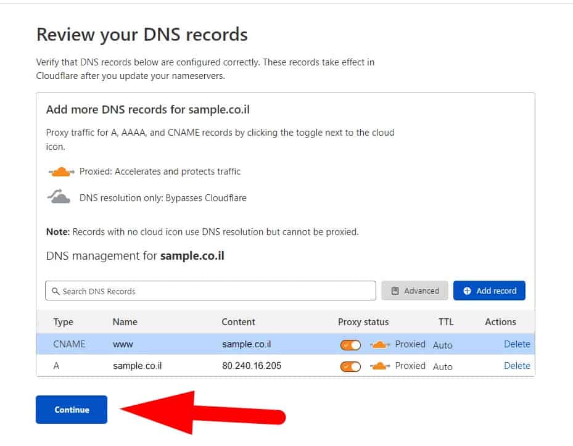Viewport: 573px width, 446px height.
Task: Select the CNAME type cell
Action: click(x=69, y=344)
